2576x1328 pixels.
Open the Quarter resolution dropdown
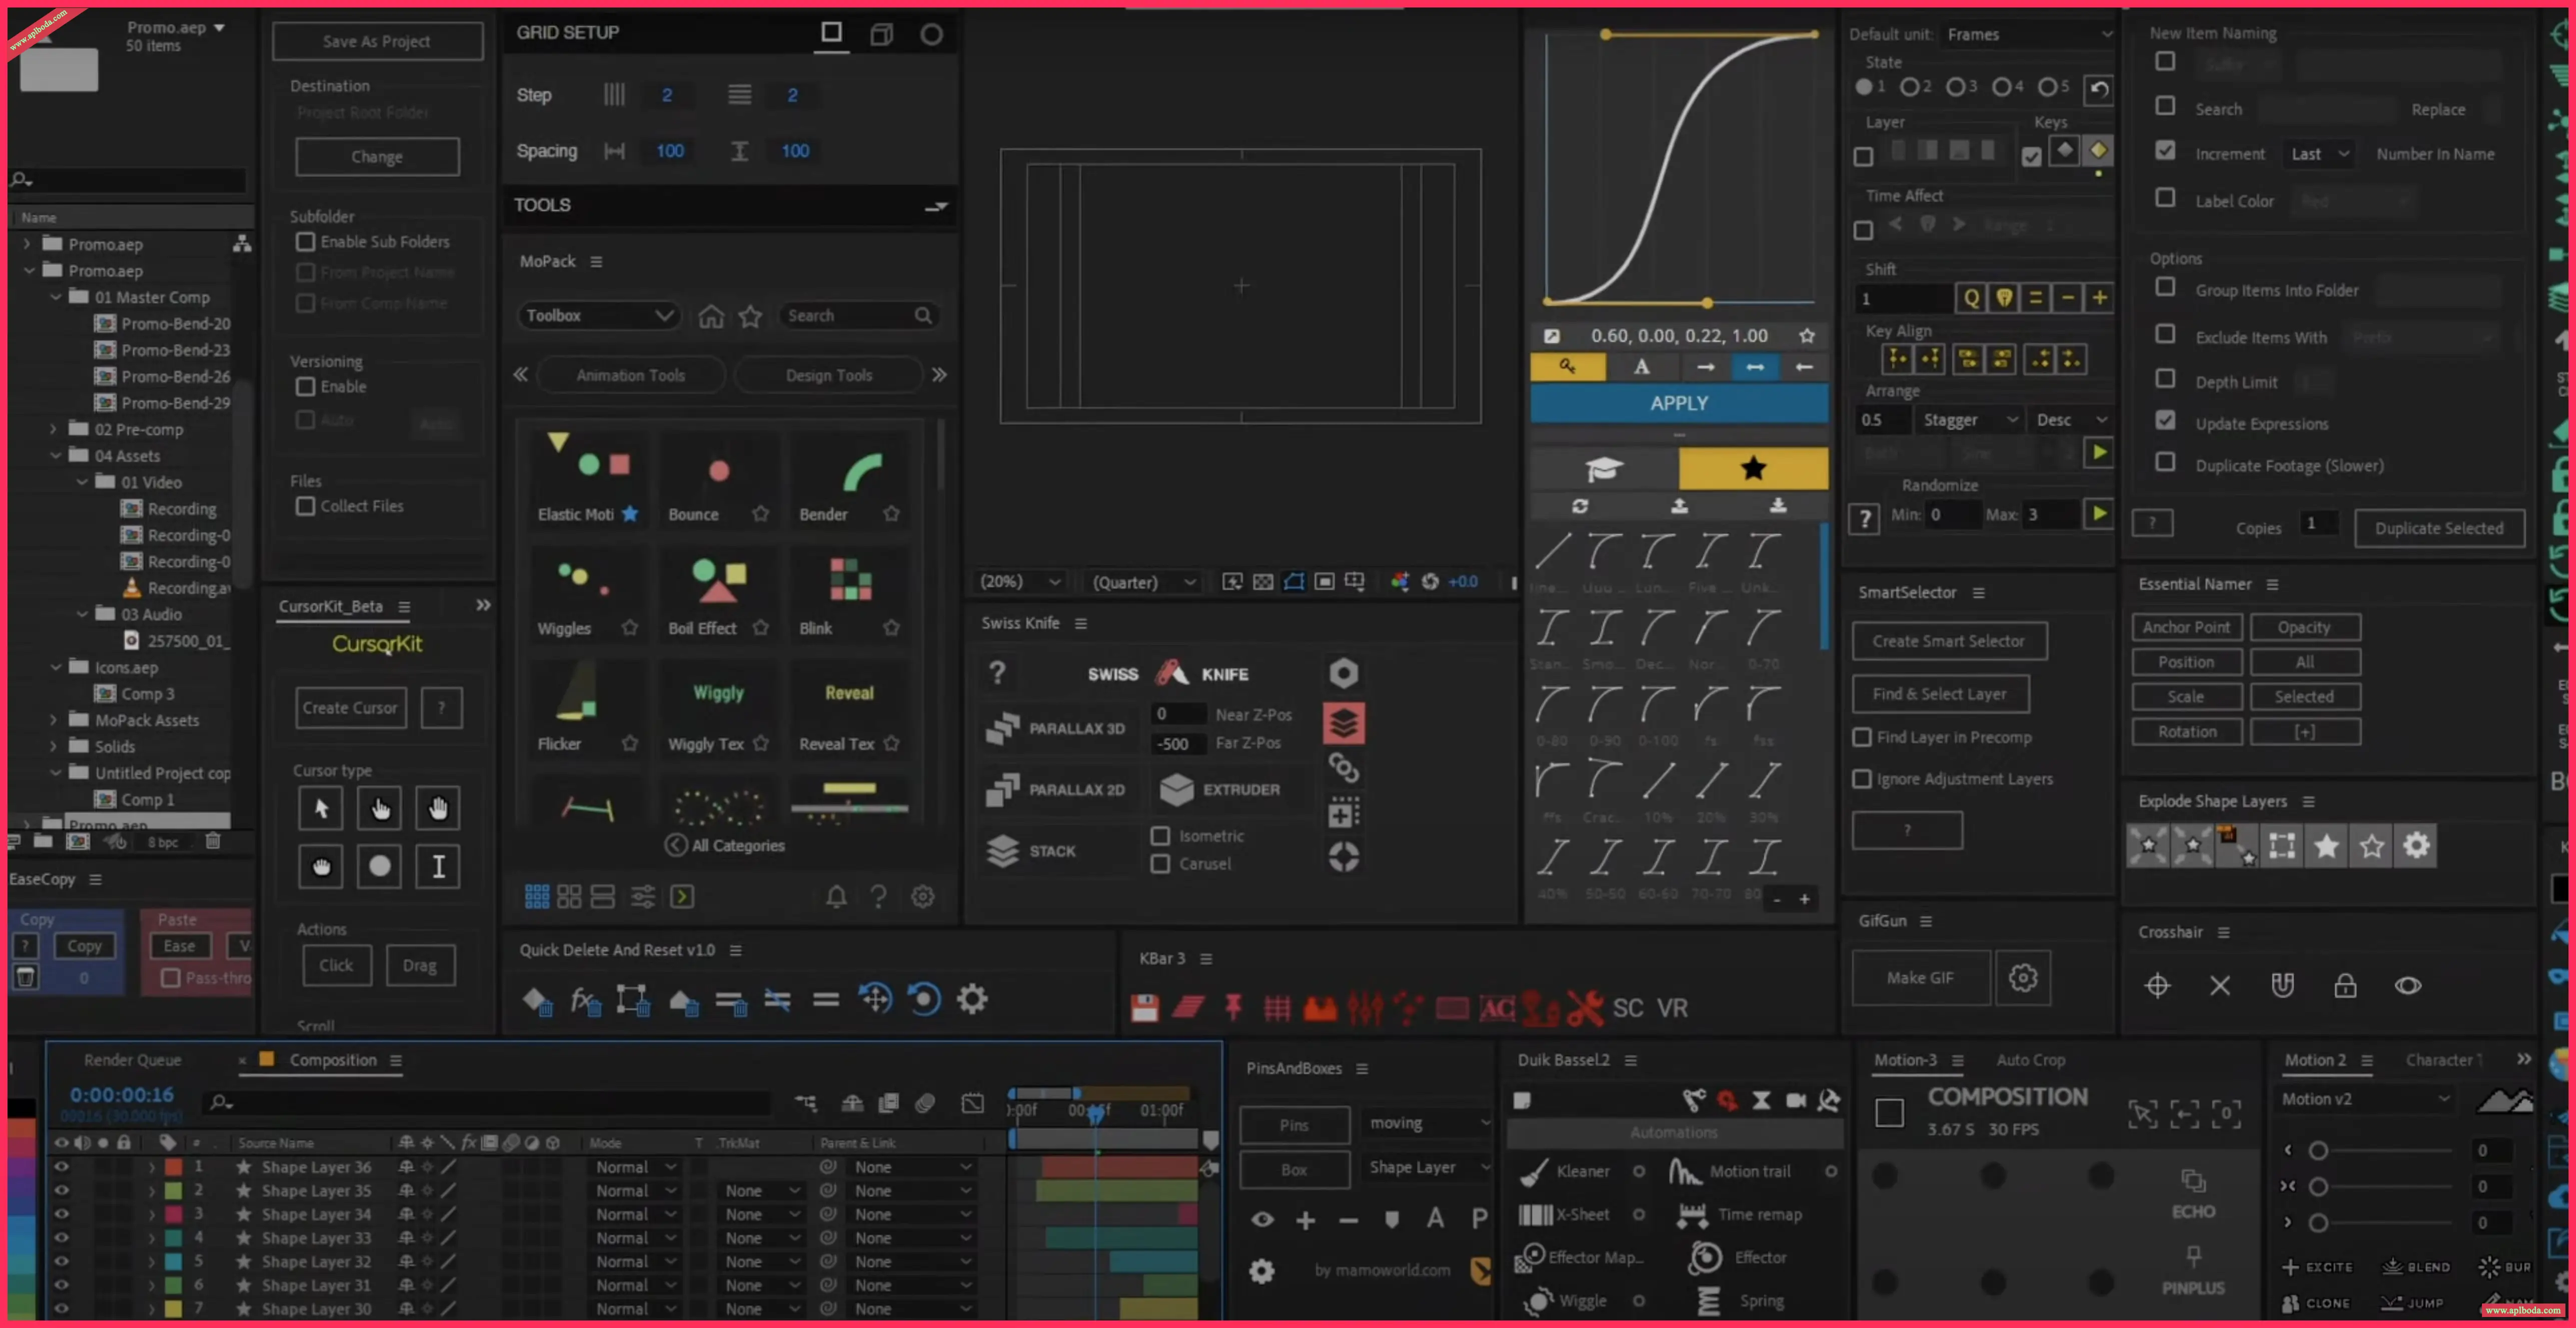[1143, 582]
